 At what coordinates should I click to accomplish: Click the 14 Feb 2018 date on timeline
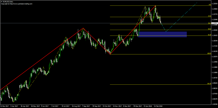[x=158, y=106]
